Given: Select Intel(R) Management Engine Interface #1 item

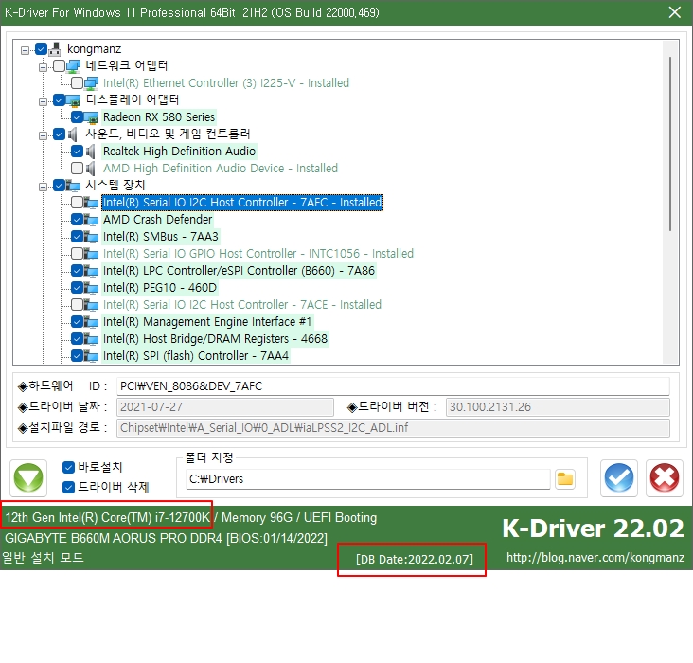Looking at the screenshot, I should (x=207, y=321).
